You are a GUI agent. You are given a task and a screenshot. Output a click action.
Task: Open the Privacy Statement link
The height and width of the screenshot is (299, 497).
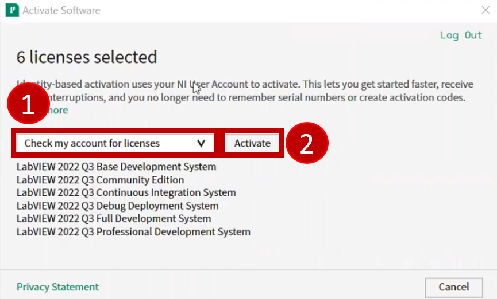coord(57,286)
